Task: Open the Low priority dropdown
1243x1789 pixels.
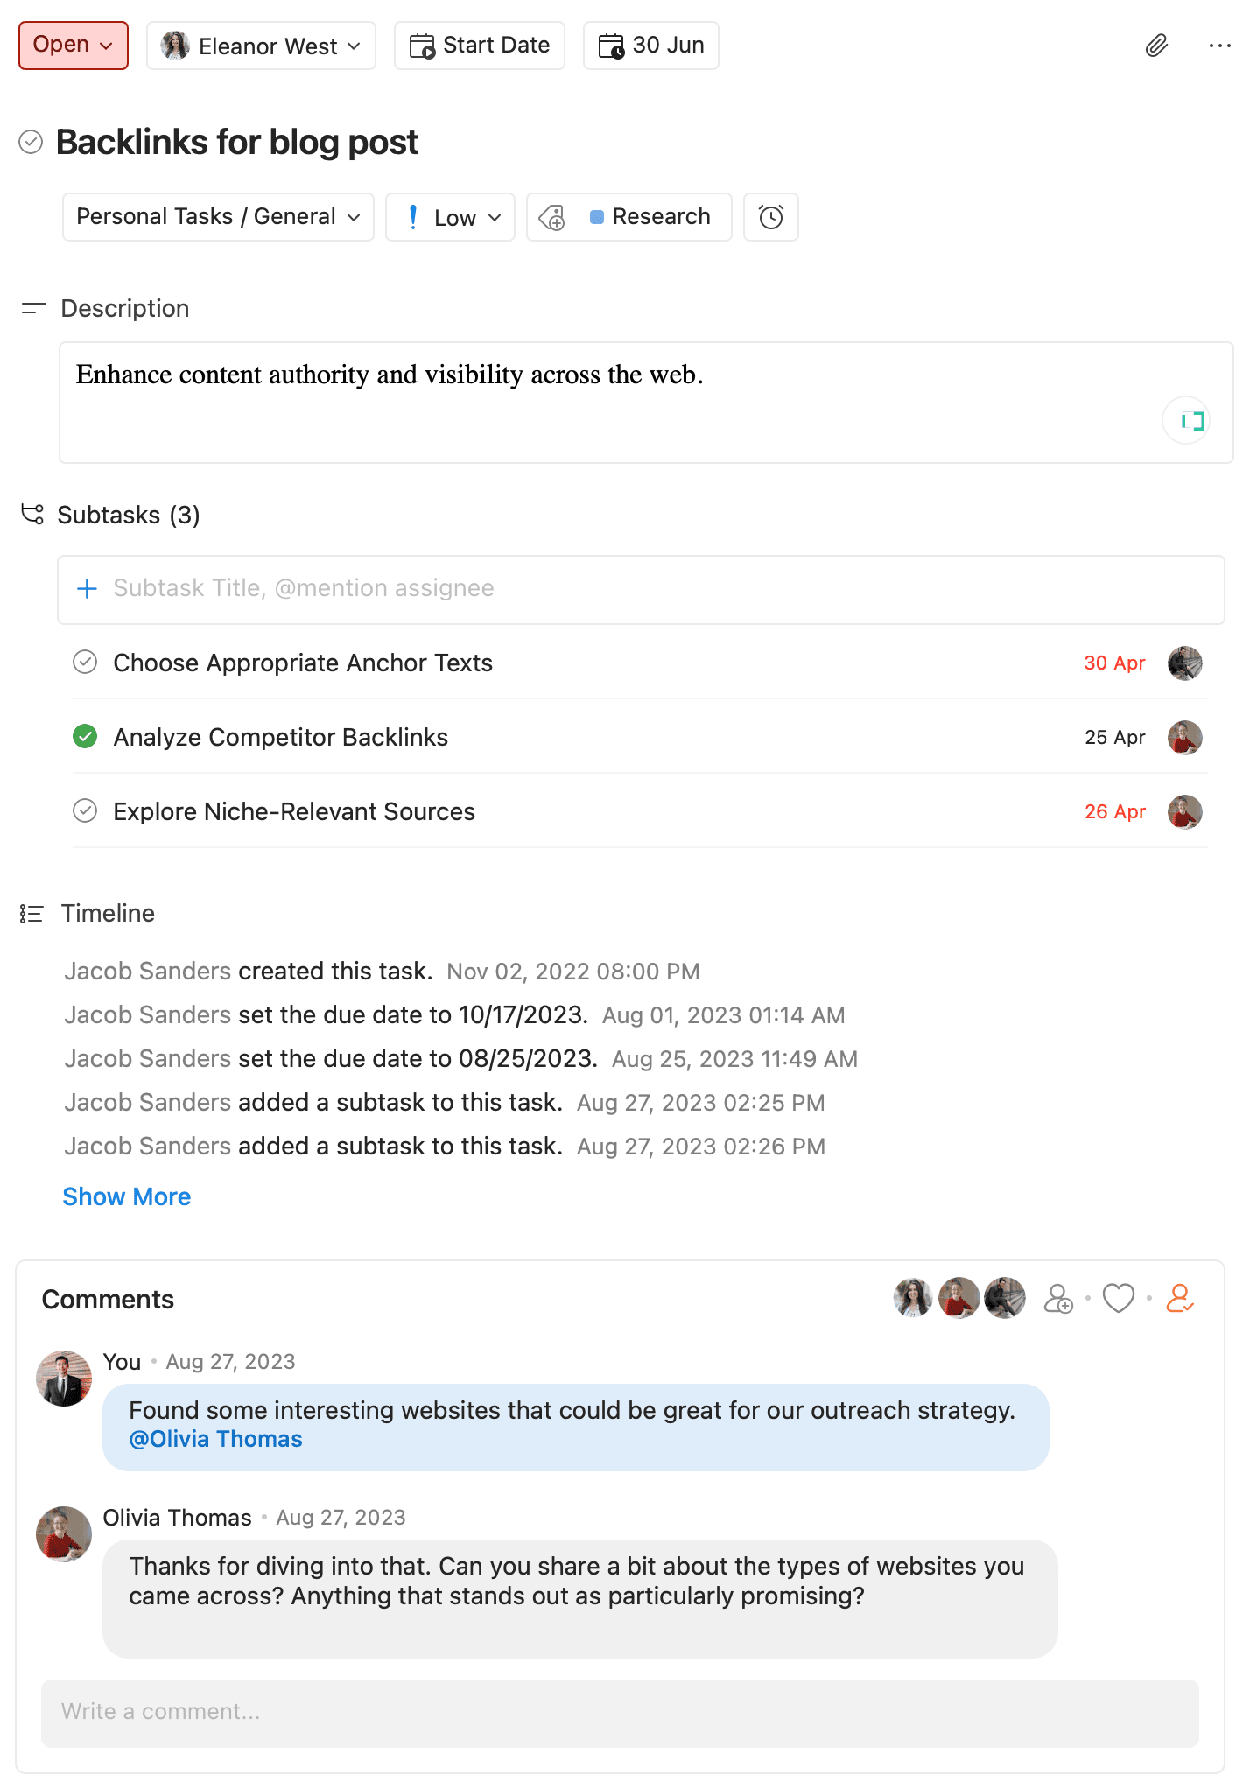Action: click(450, 217)
